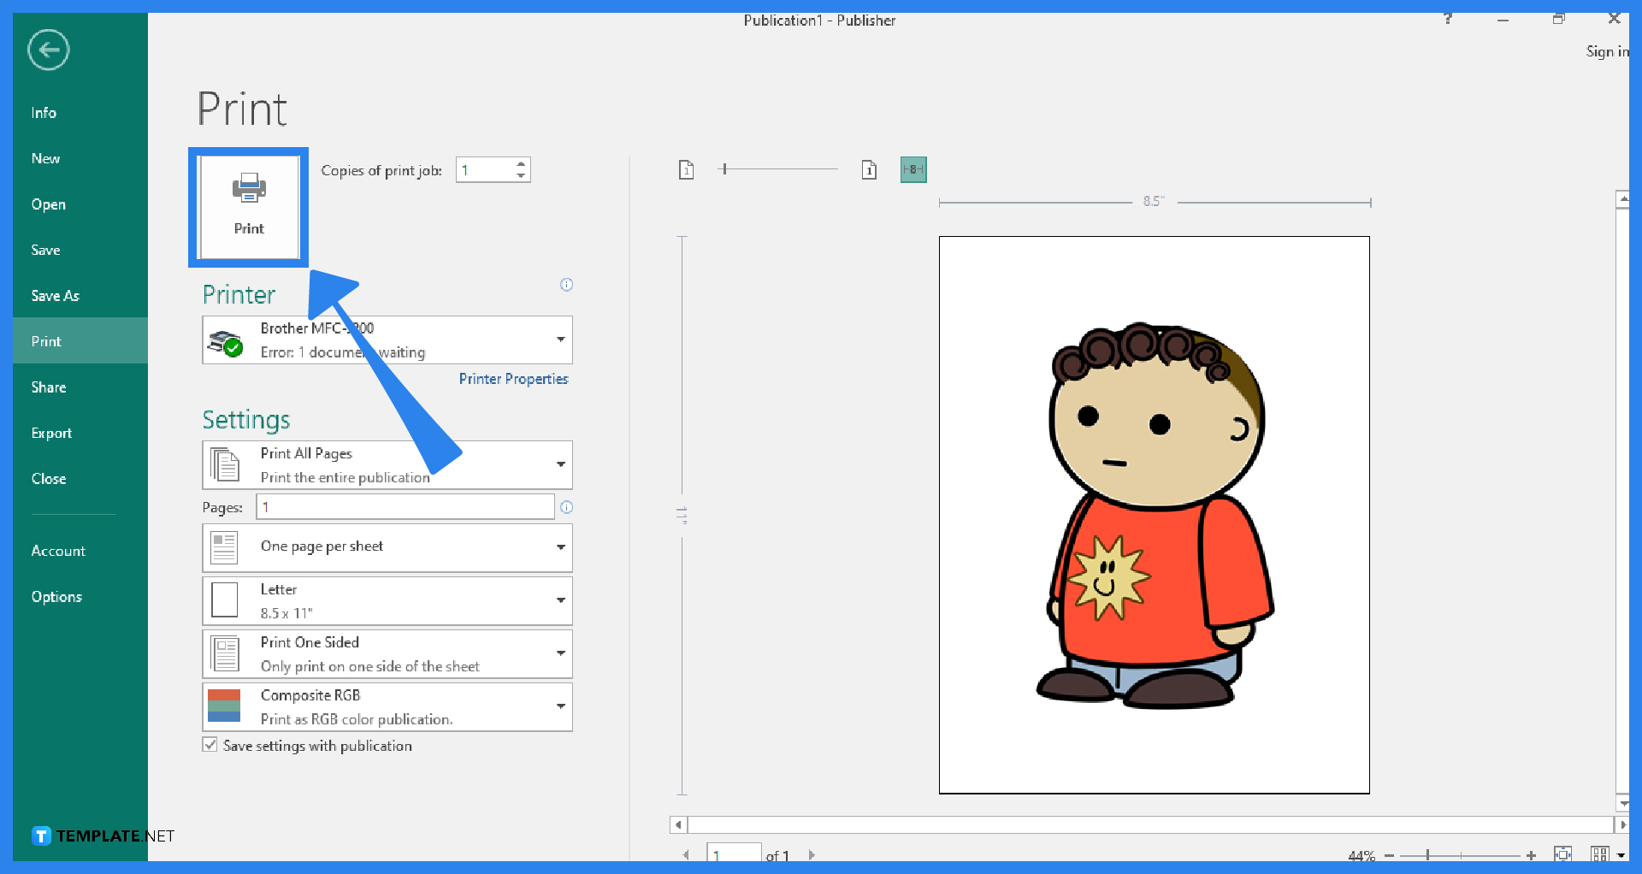Click the printer icon beside Brother MFC
Image resolution: width=1642 pixels, height=874 pixels.
[225, 340]
